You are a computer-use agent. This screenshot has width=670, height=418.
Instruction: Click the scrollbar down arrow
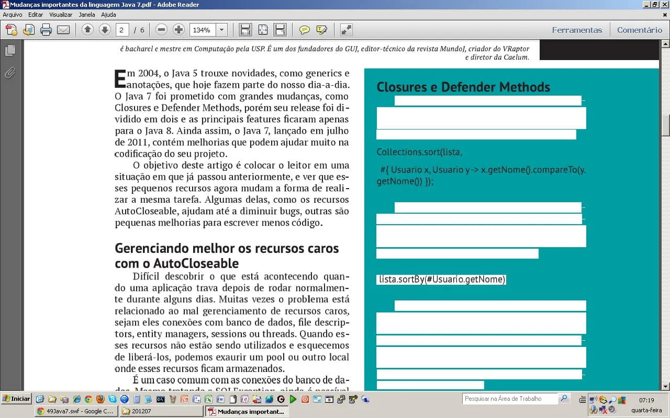tap(666, 387)
